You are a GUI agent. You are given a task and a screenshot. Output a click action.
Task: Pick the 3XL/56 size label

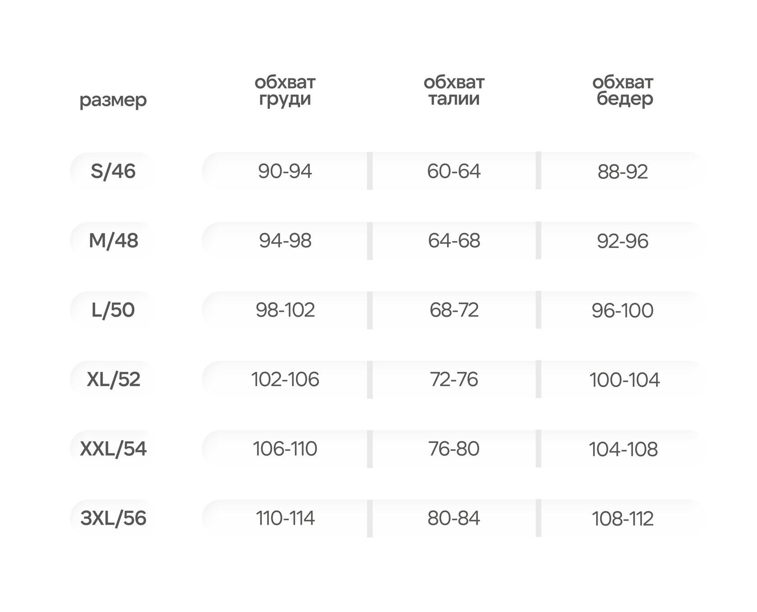pyautogui.click(x=113, y=518)
